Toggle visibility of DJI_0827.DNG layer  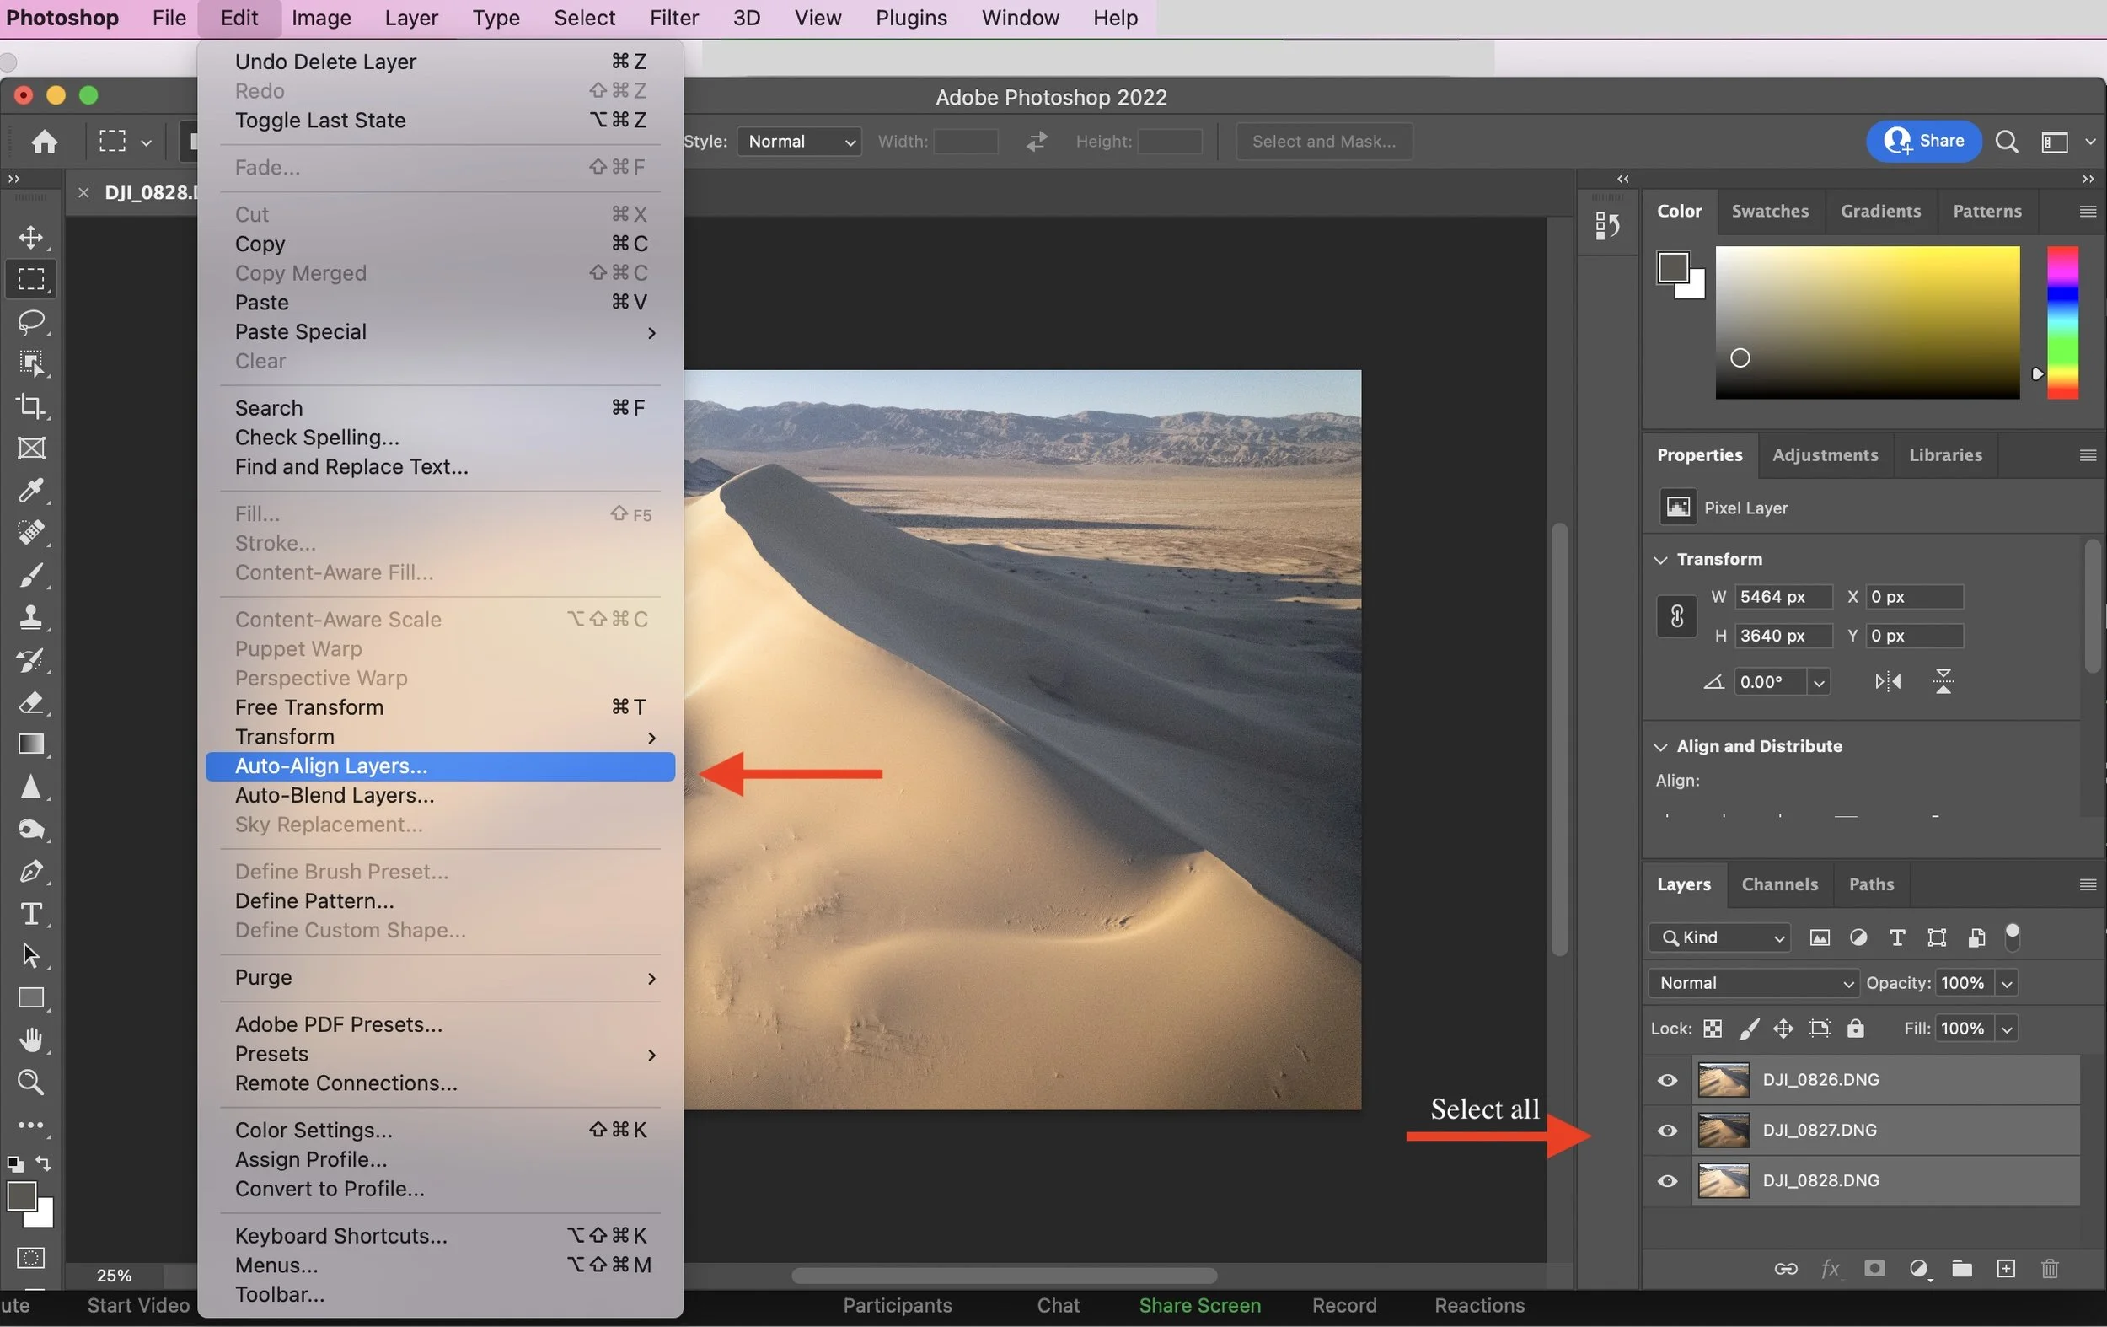point(1667,1130)
